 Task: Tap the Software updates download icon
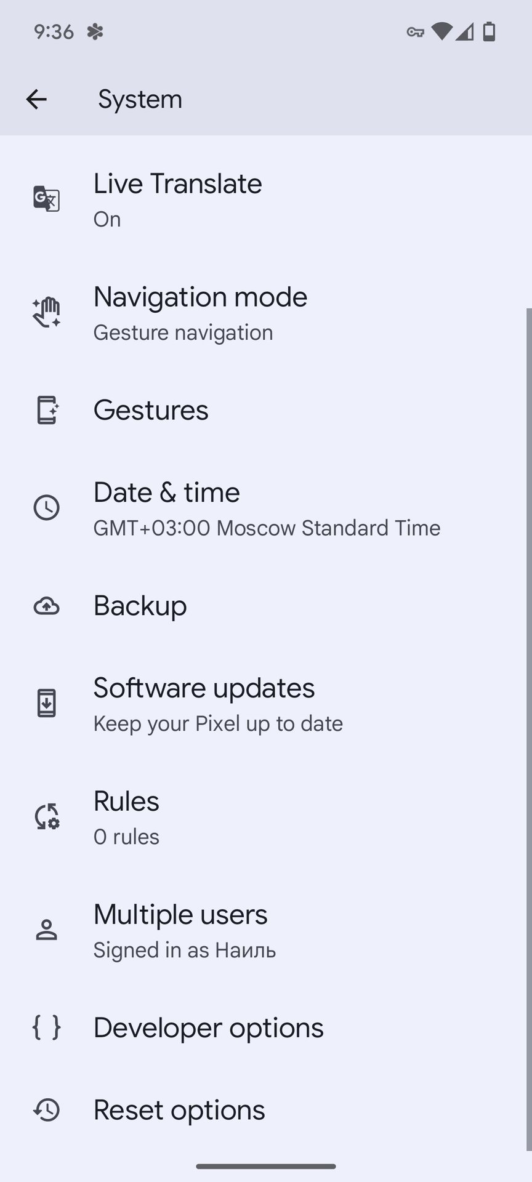click(x=46, y=702)
